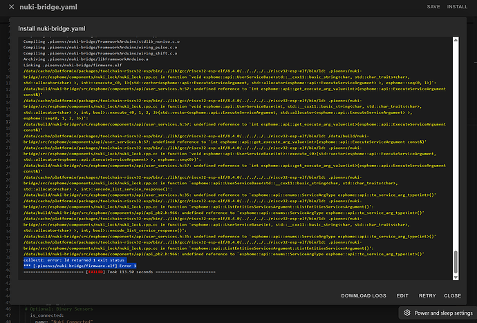Click RETRY to reinstall
Viewport: 477px width, 323px height.
(x=427, y=295)
